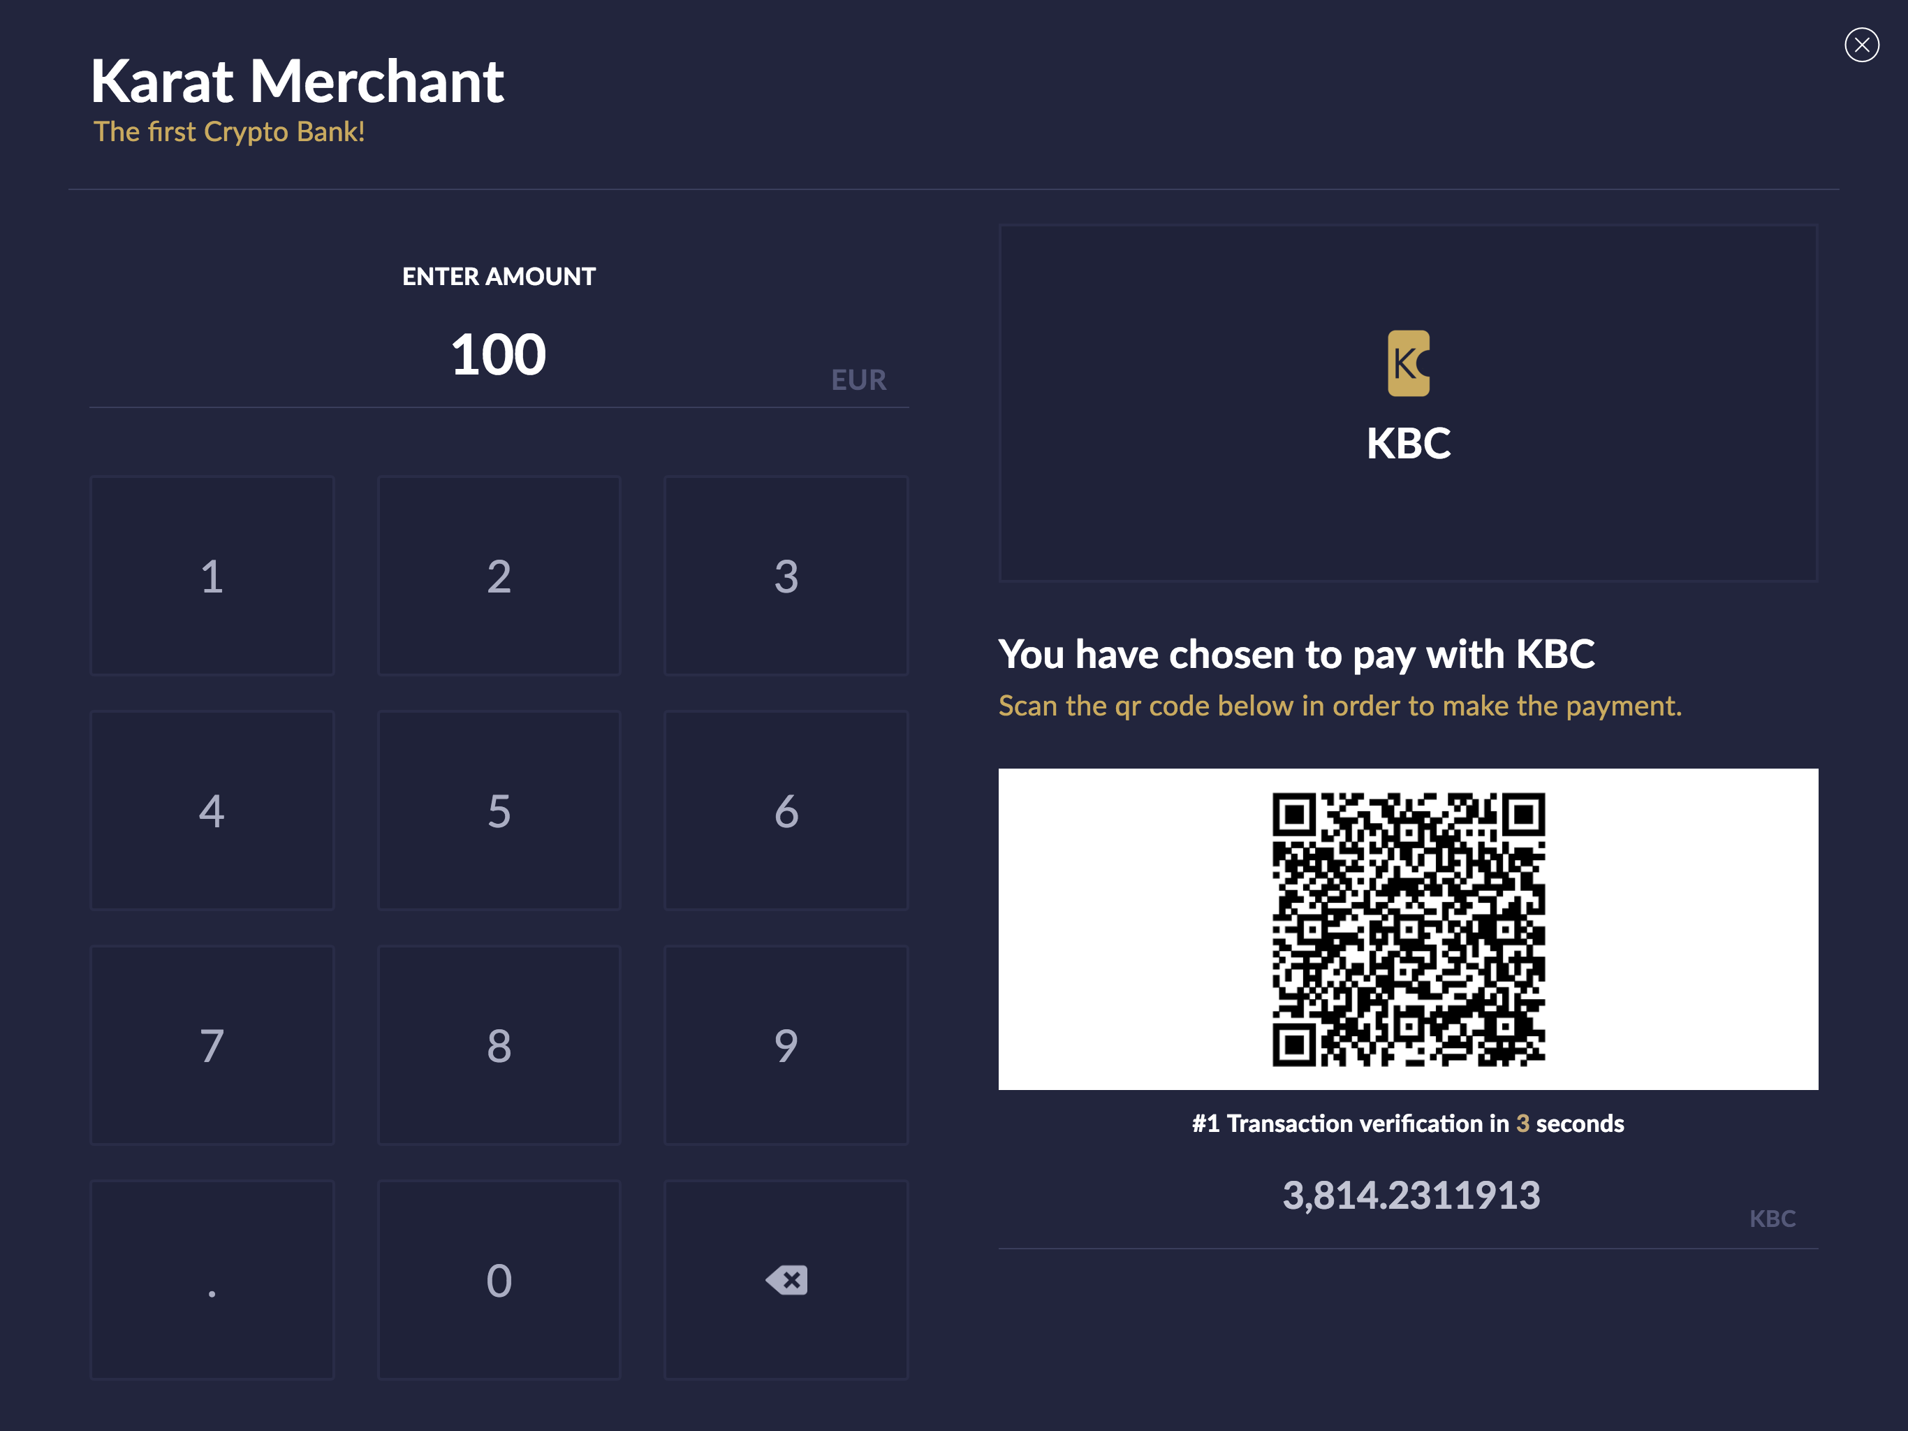Tap keypad digit 7
The image size is (1908, 1431).
point(212,1045)
